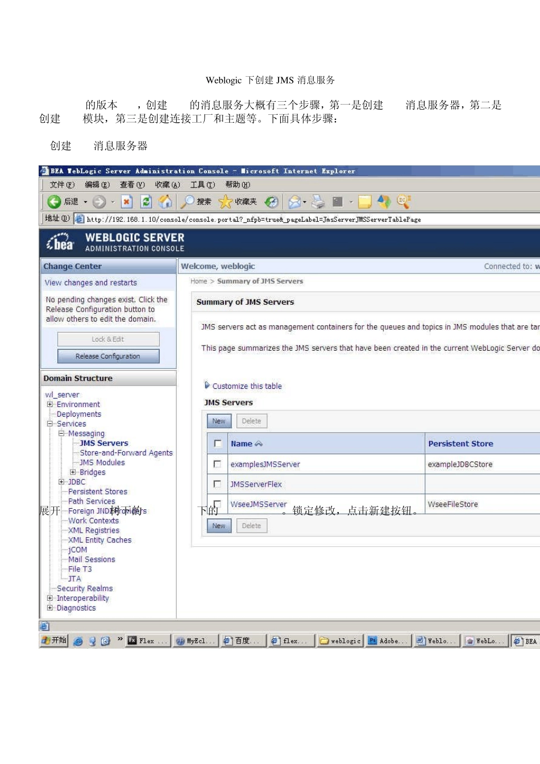Open the 查看(V) menu
The image size is (540, 764).
[132, 185]
